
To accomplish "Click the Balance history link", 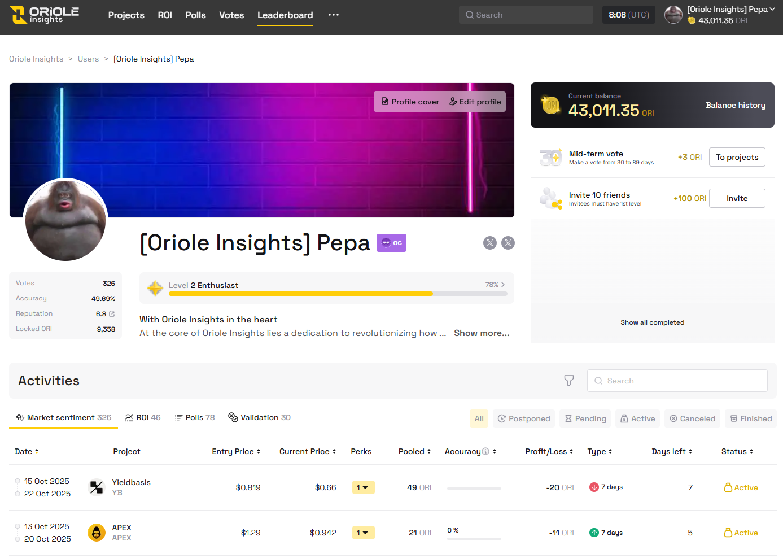I will [x=735, y=105].
